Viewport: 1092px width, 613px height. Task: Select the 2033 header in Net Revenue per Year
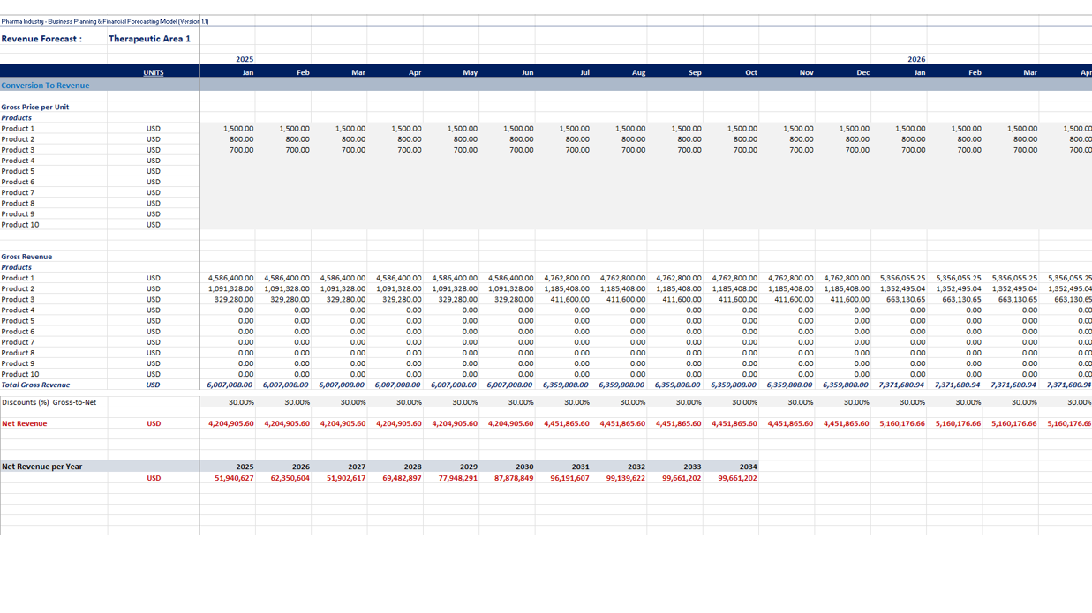pos(693,467)
